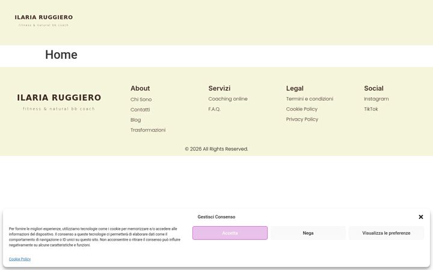
Task: Click the Nega button
Action: coord(308,233)
